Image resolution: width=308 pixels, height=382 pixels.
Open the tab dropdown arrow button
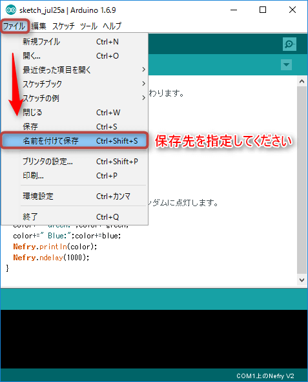click(286, 65)
